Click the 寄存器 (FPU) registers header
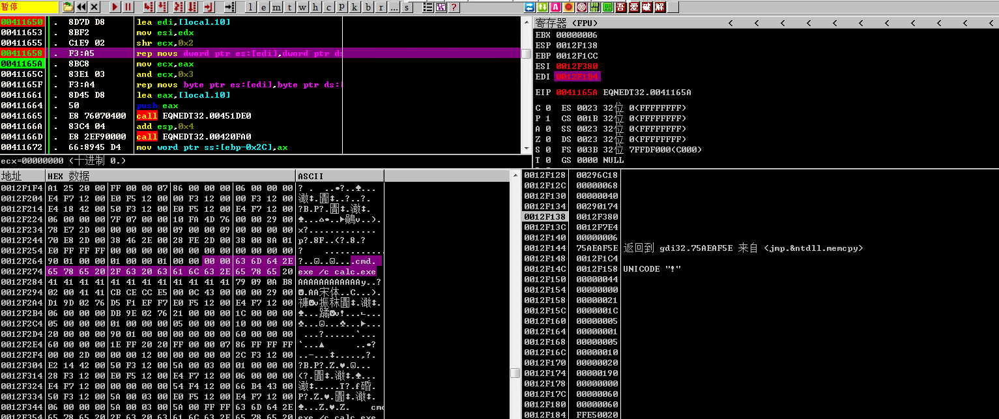This screenshot has height=419, width=999. pos(567,23)
